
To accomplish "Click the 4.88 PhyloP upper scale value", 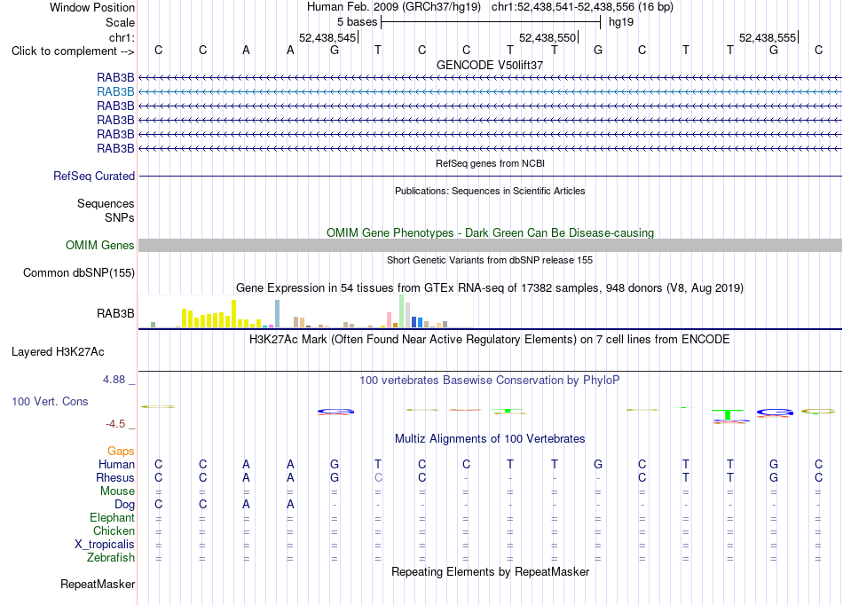I will coord(114,380).
